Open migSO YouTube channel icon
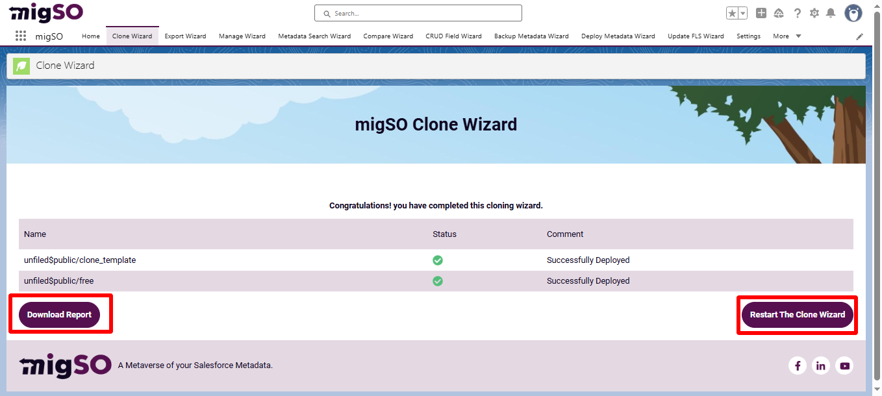The width and height of the screenshot is (882, 396). [844, 366]
